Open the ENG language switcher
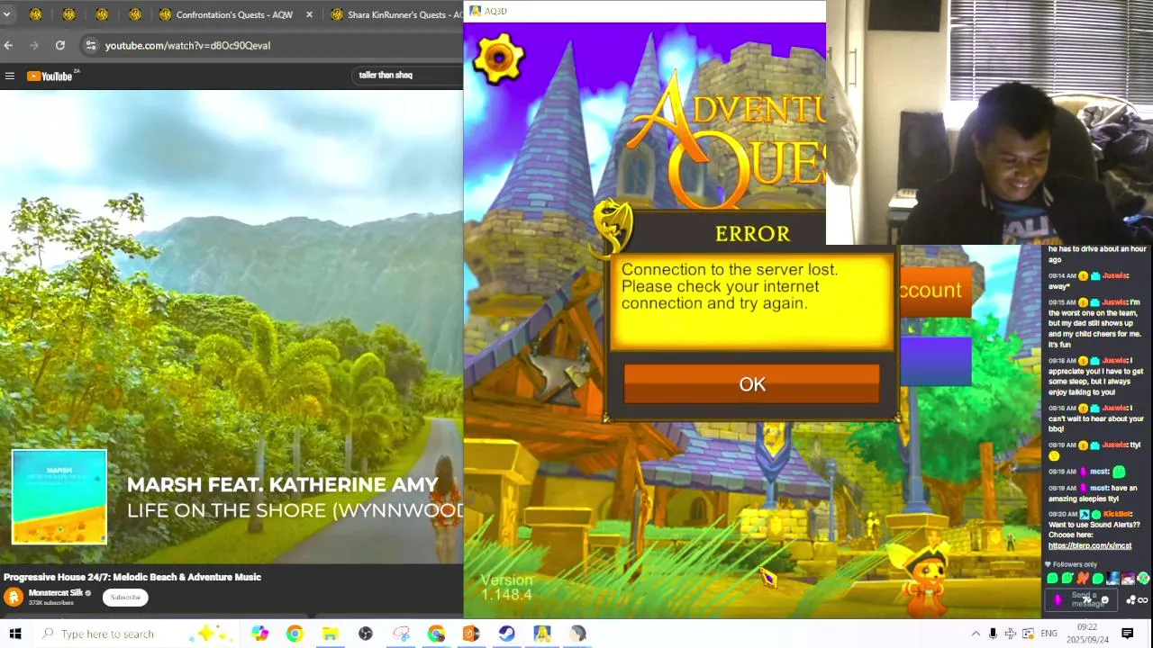This screenshot has width=1153, height=648. click(1049, 634)
